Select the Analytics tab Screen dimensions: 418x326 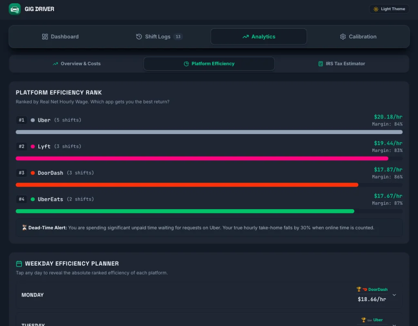point(258,36)
